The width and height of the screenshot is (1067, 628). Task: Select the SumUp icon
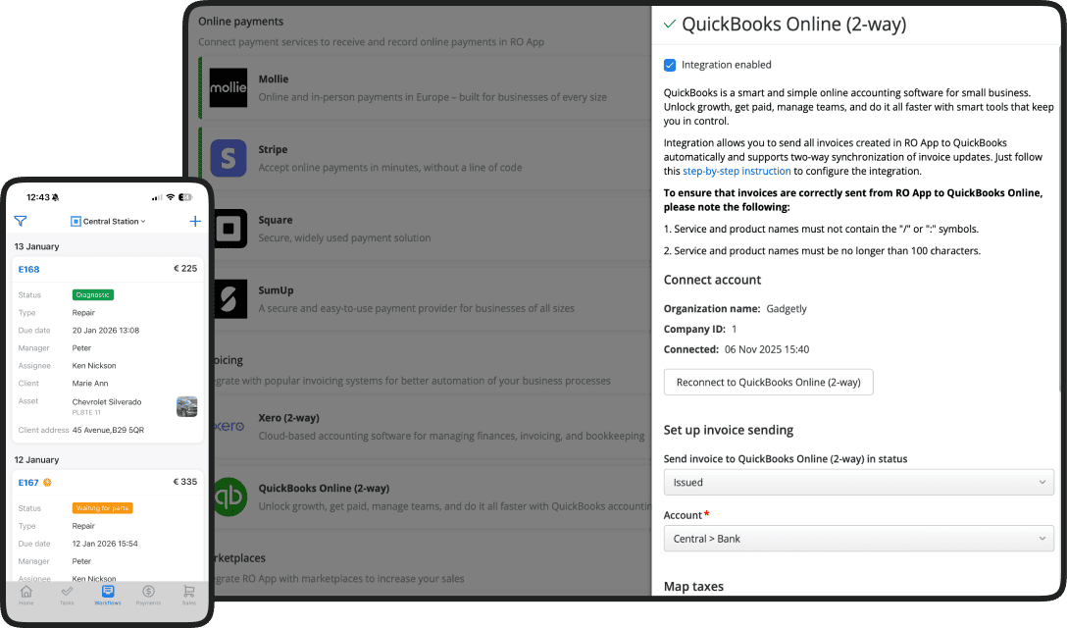pos(228,298)
